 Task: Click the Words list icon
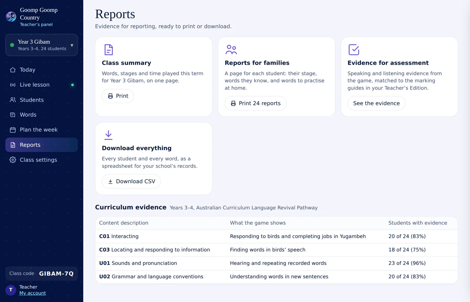13,115
